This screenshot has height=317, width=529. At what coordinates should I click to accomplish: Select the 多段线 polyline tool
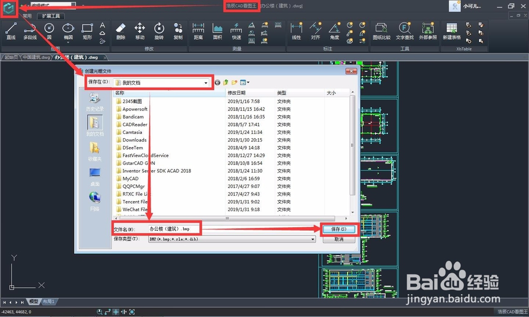pos(30,31)
